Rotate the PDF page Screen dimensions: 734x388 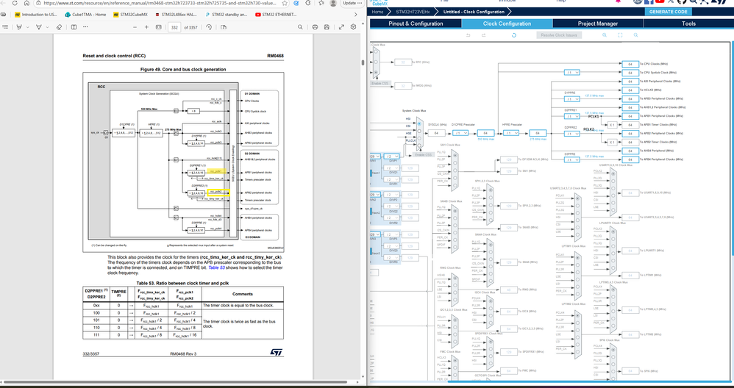pyautogui.click(x=209, y=27)
